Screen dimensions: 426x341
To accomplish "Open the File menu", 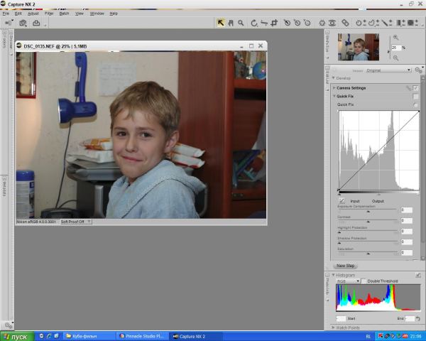I will [x=6, y=13].
